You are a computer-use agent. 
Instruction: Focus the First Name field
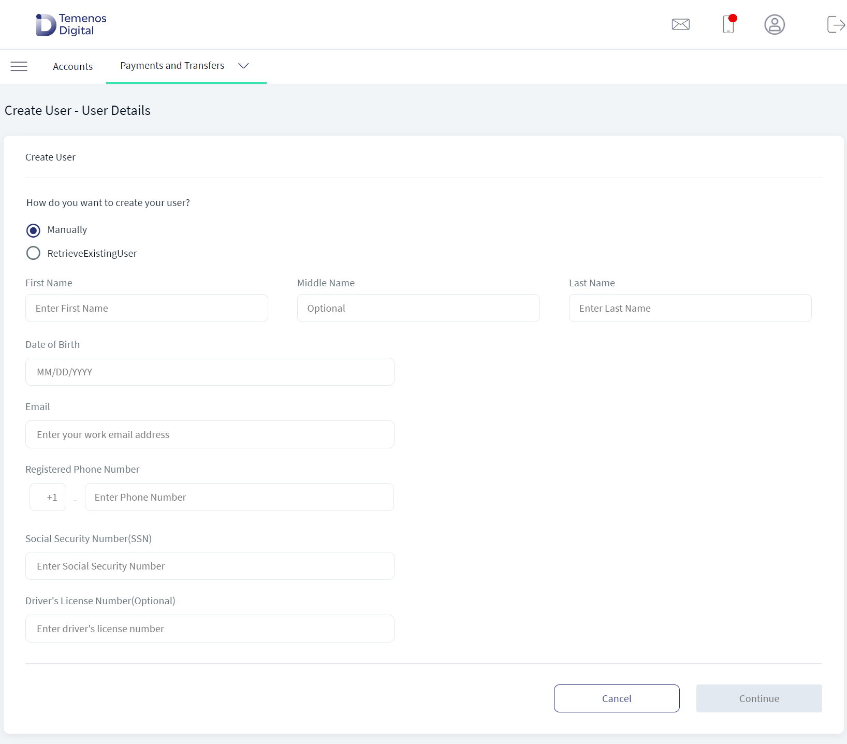pyautogui.click(x=147, y=308)
